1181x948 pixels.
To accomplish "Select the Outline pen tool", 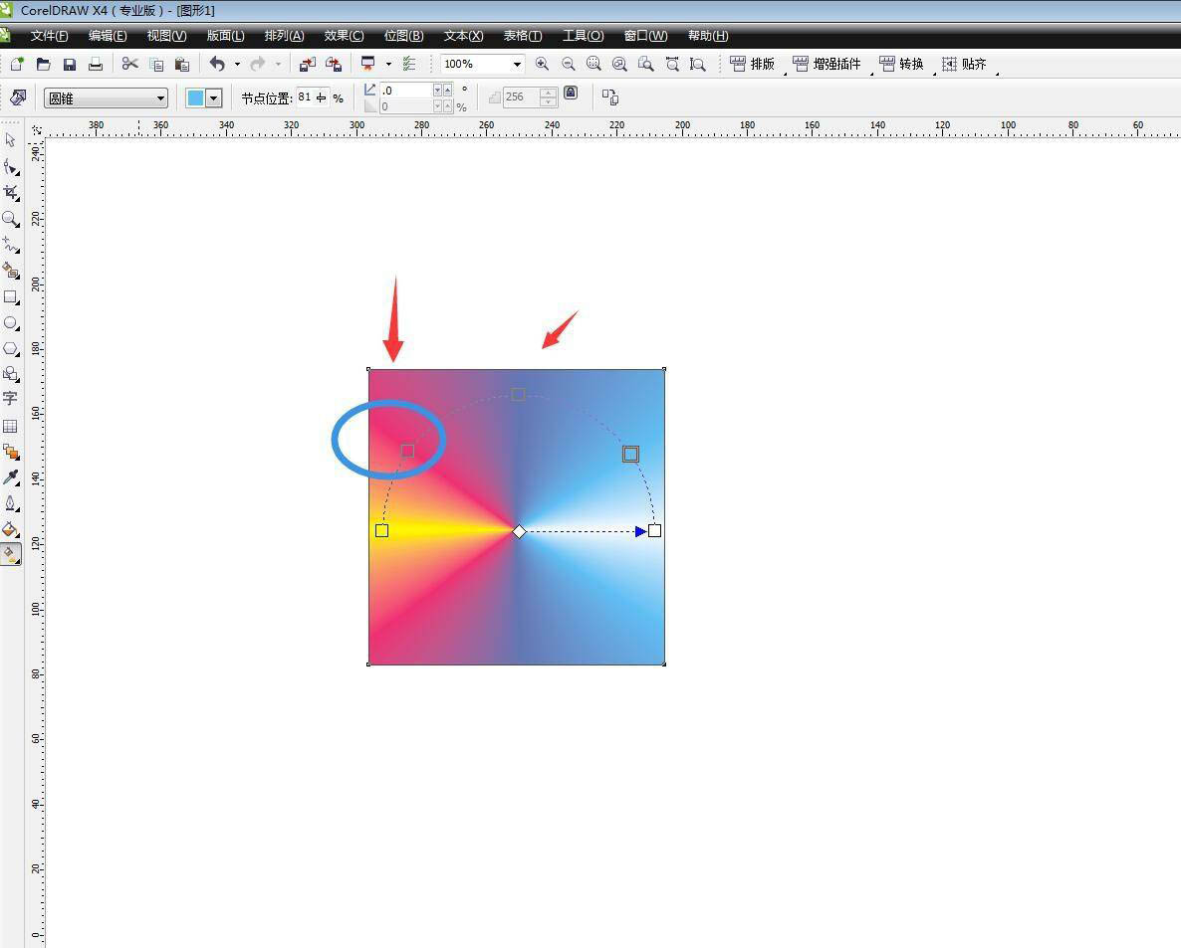I will click(11, 503).
